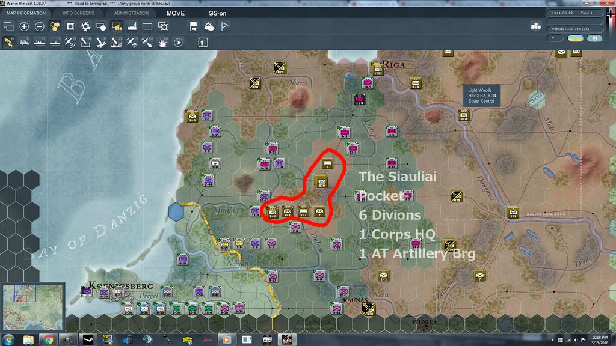616x346 pixels.
Task: Click the boxed up-arrow icon
Action: [203, 42]
